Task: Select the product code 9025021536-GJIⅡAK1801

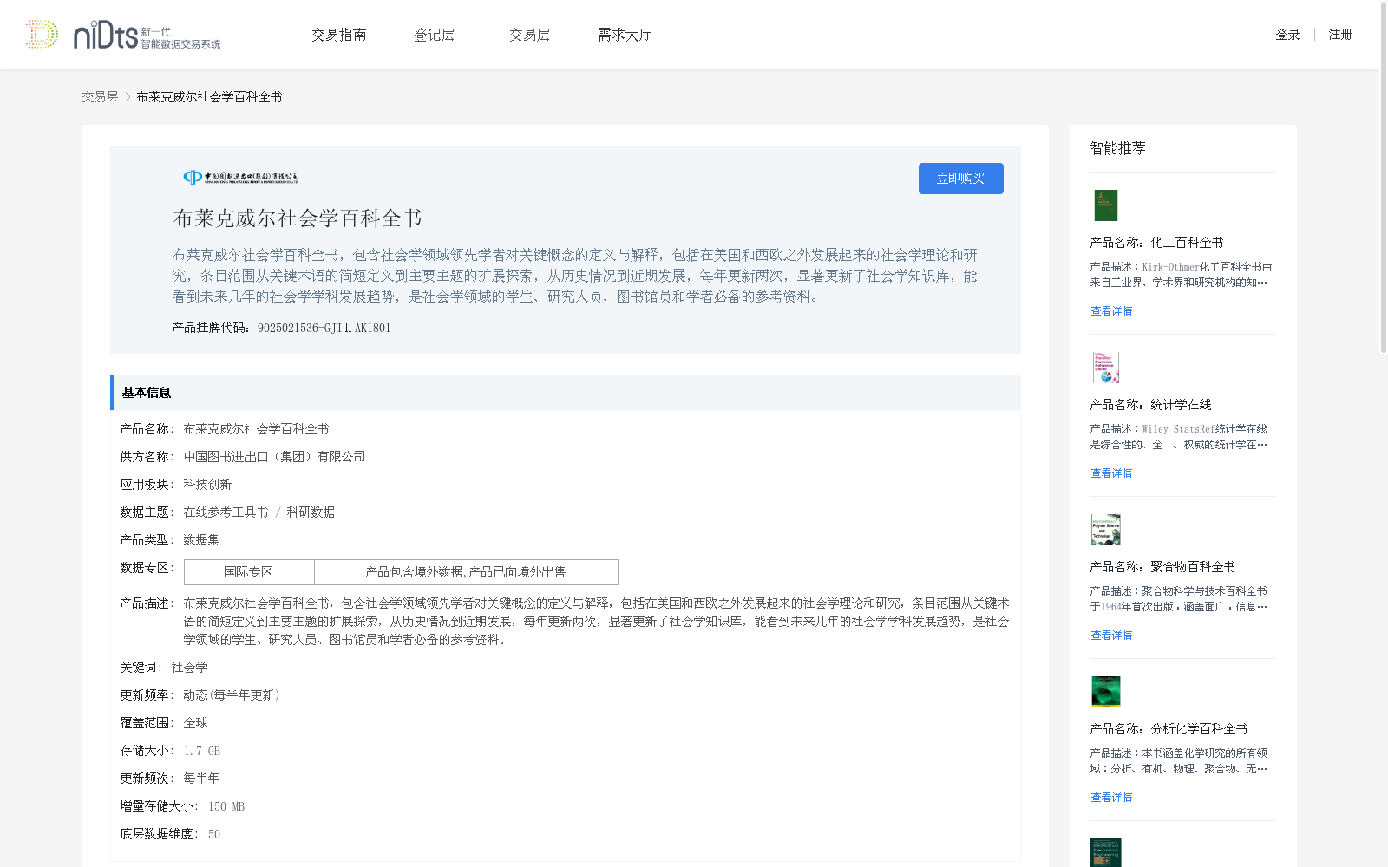Action: [324, 328]
